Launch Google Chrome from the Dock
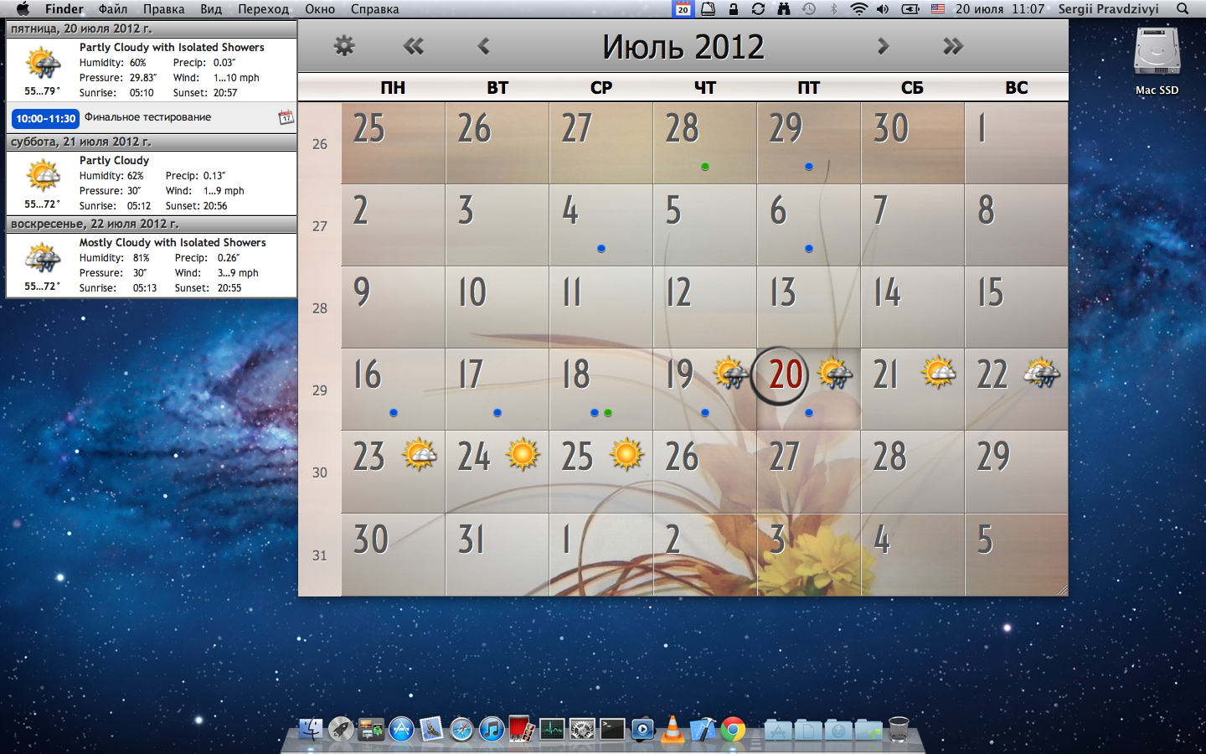The image size is (1206, 754). [734, 730]
